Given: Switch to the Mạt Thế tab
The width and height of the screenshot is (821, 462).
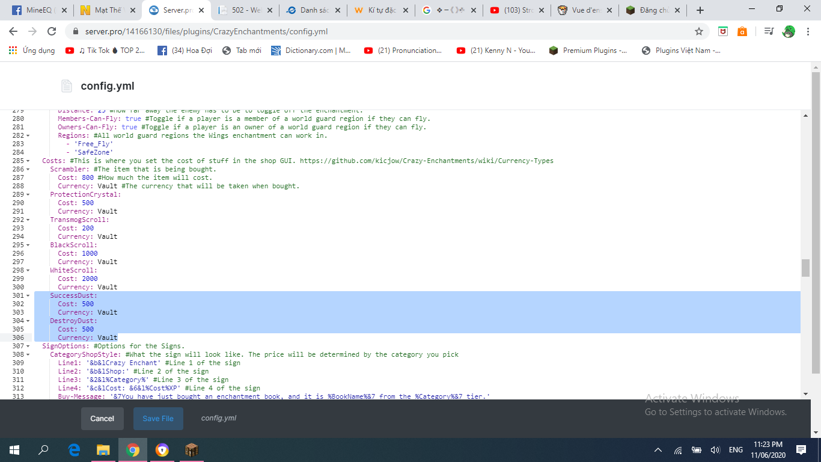Looking at the screenshot, I should [107, 10].
